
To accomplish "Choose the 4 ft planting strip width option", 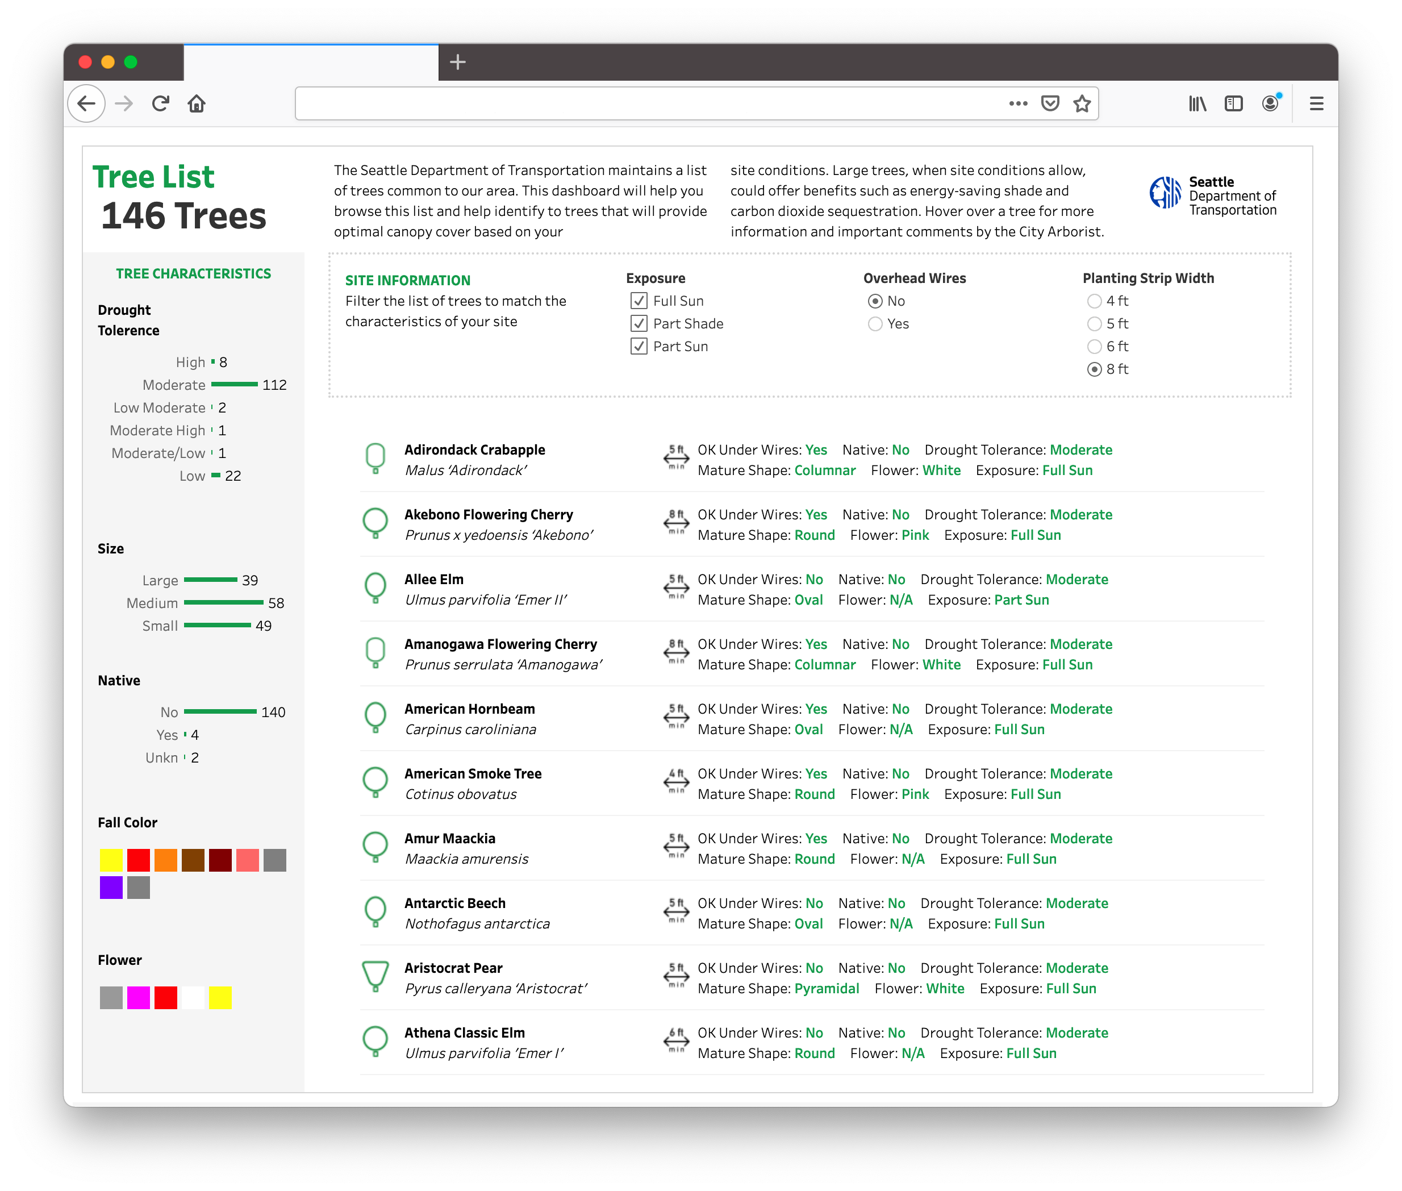I will [x=1095, y=301].
